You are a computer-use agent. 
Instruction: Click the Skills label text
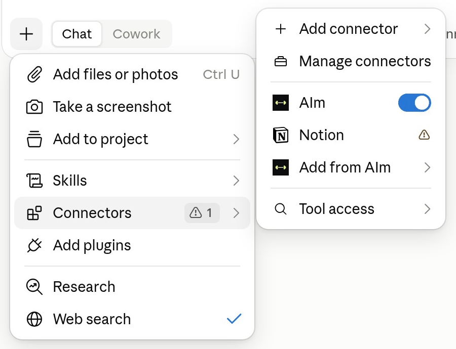pos(70,181)
